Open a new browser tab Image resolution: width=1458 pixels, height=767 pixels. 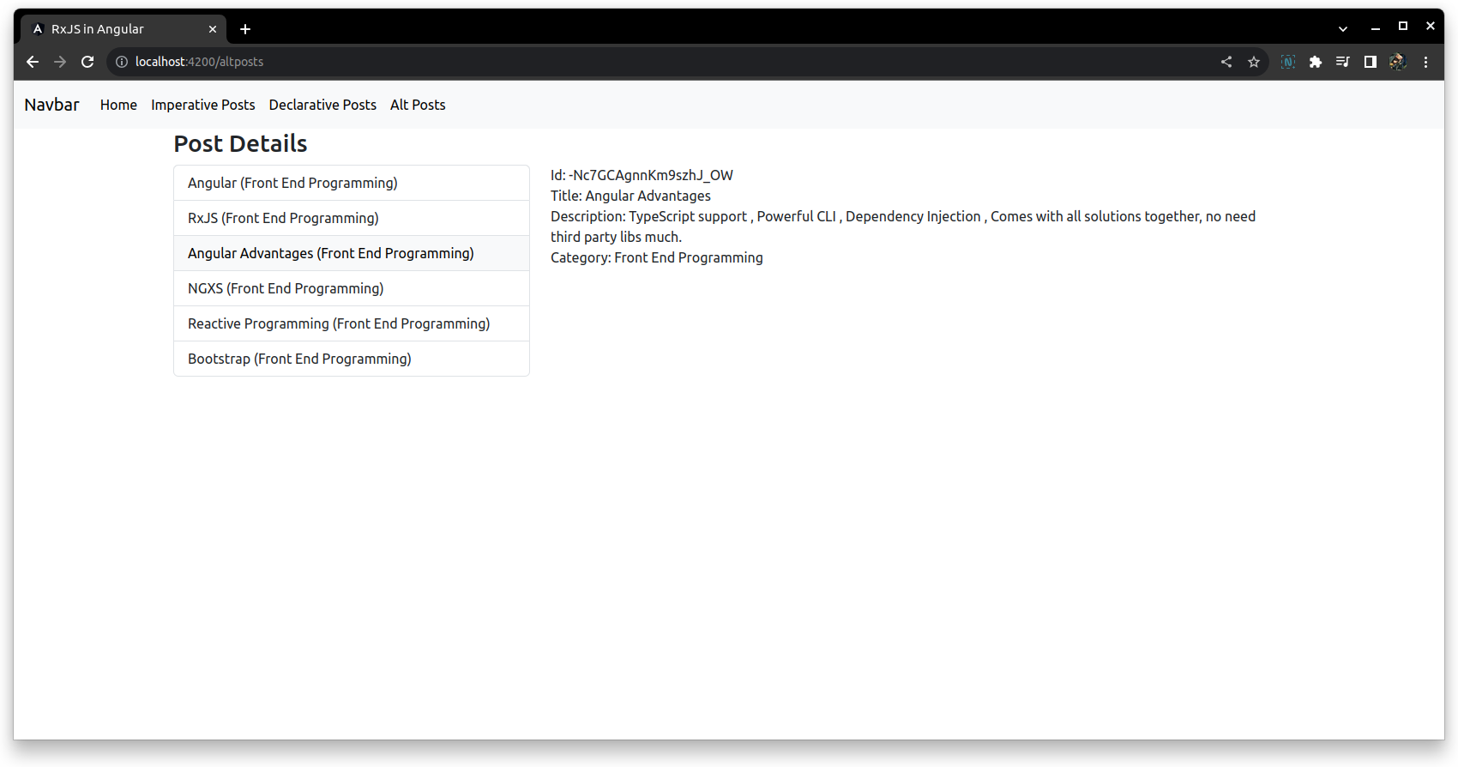(245, 29)
